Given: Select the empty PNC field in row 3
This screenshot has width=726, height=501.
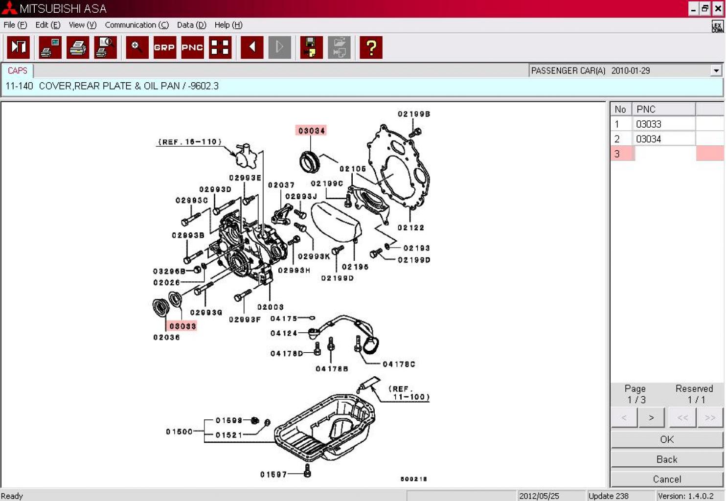Looking at the screenshot, I should coord(664,154).
